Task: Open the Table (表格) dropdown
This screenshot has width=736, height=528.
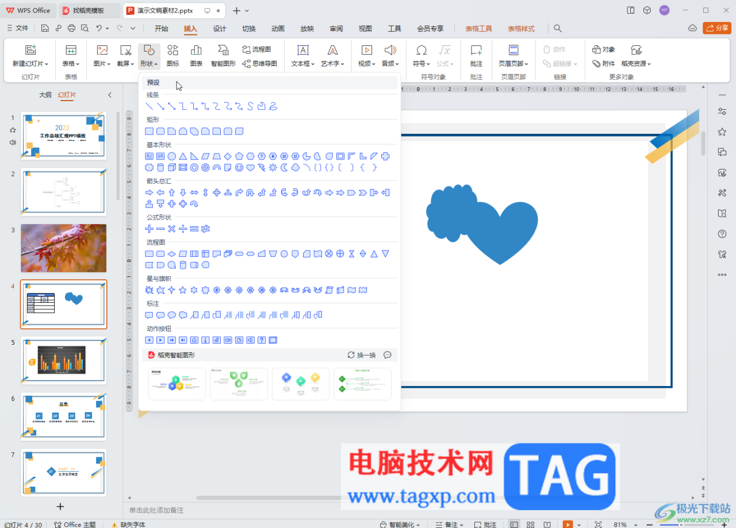Action: pos(71,64)
